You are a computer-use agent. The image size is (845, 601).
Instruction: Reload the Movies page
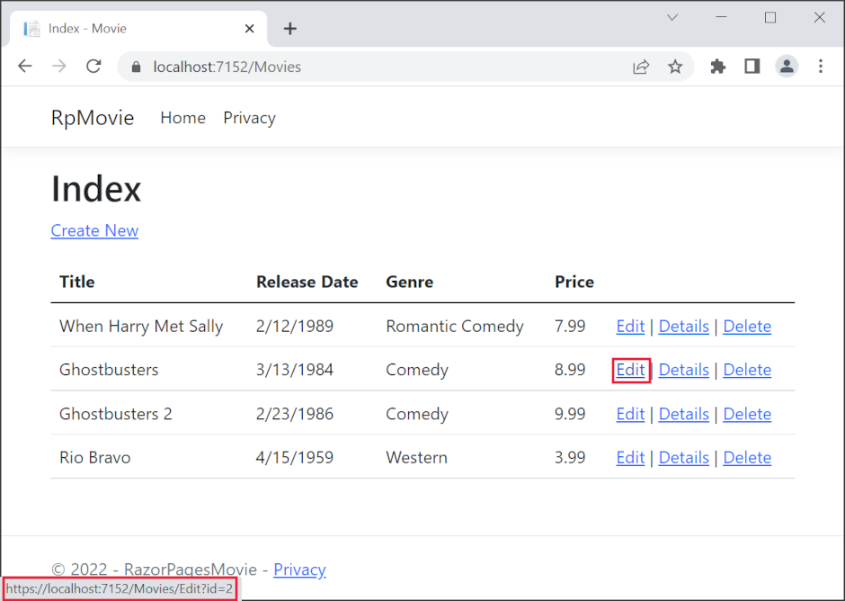click(x=93, y=66)
